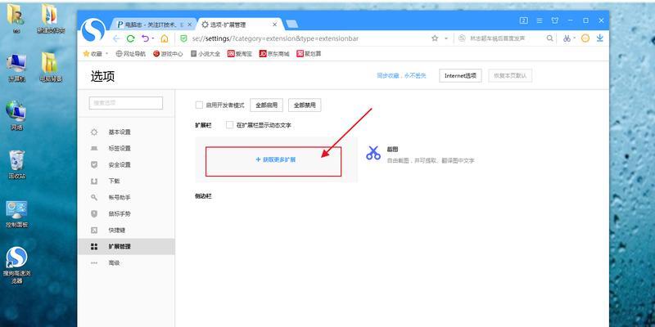The width and height of the screenshot is (655, 327).
Task: Select 高级 in the sidebar
Action: [126, 262]
